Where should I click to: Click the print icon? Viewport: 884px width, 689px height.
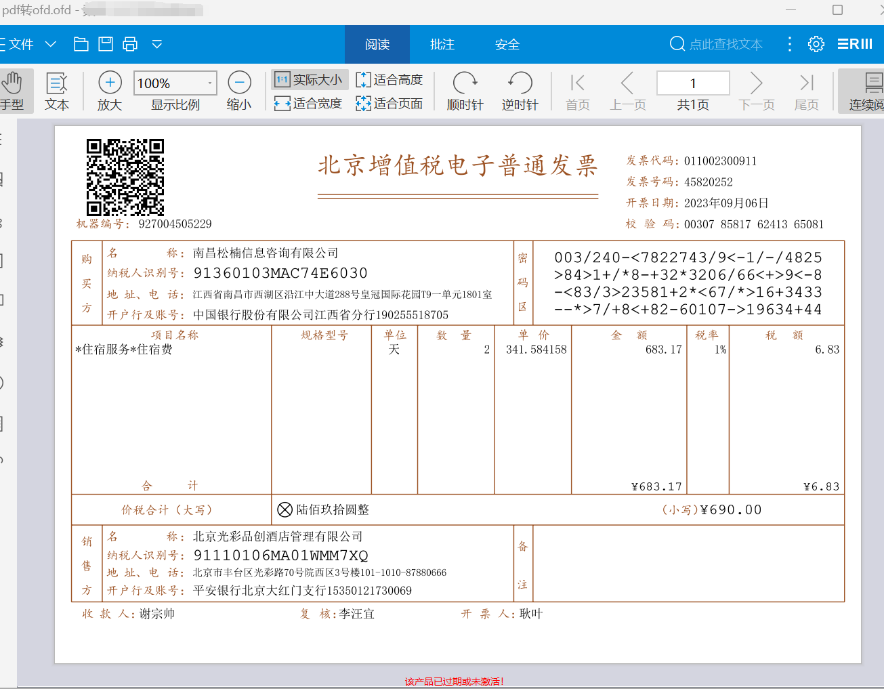[130, 44]
